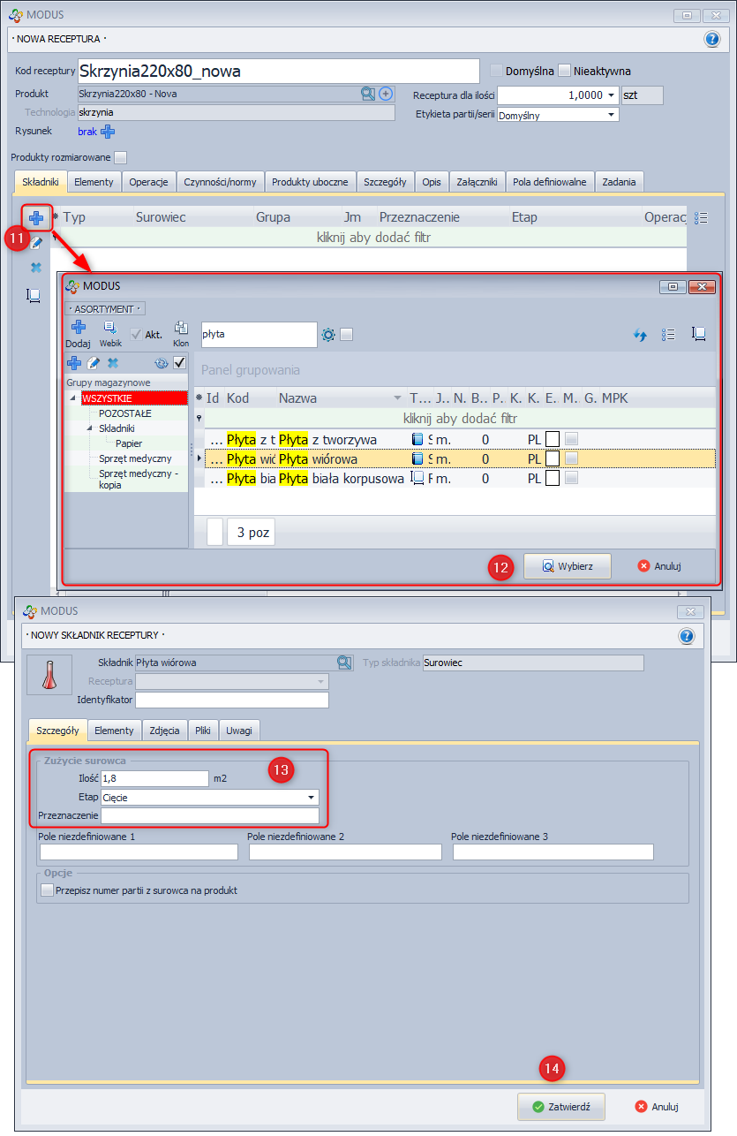This screenshot has width=737, height=1136.
Task: Click the pencil edit icon in Składniki toolbar
Action: point(36,242)
